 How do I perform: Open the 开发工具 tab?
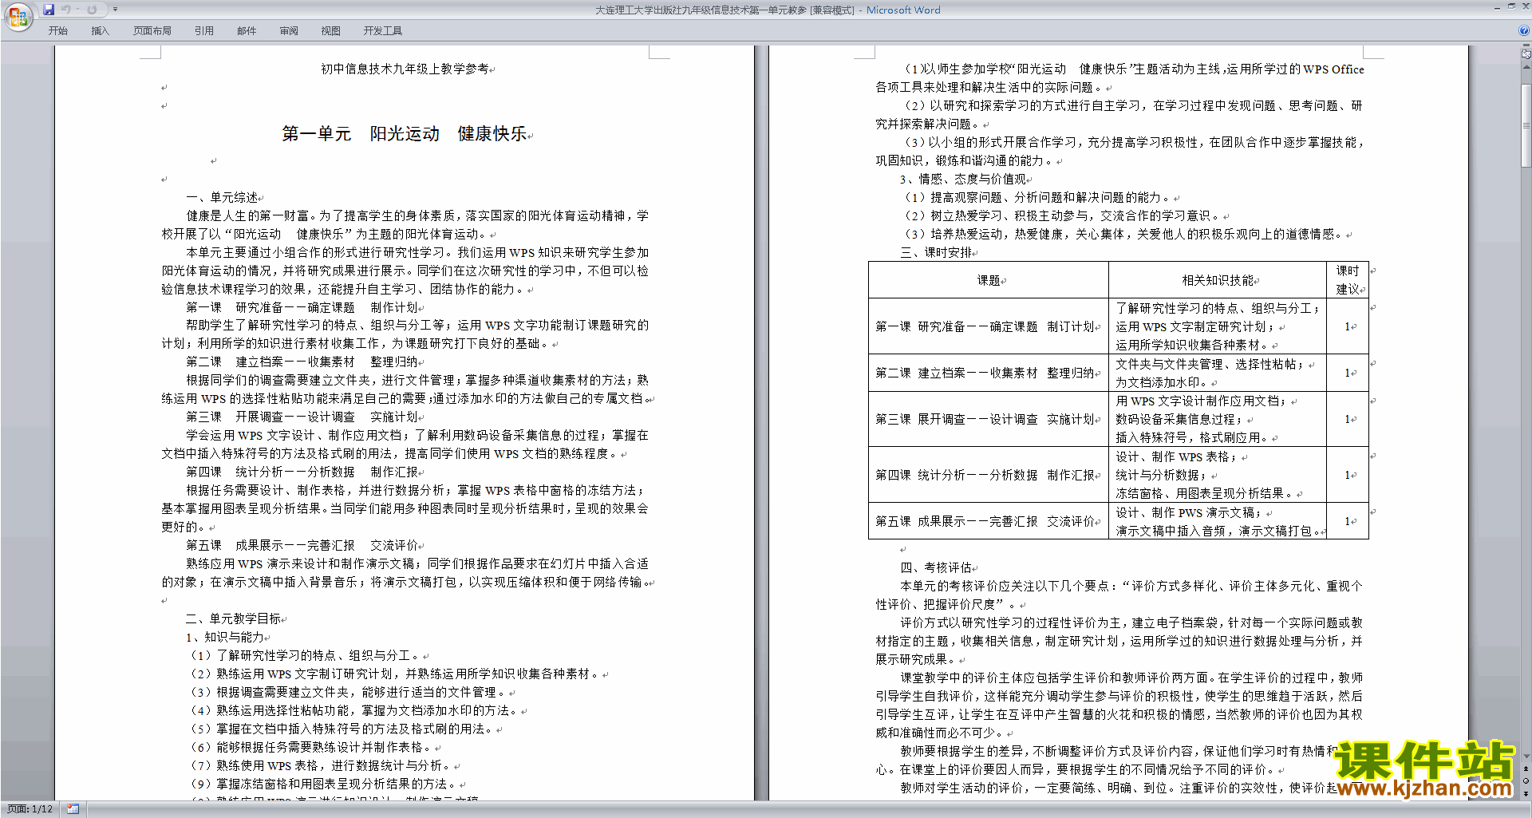coord(382,30)
